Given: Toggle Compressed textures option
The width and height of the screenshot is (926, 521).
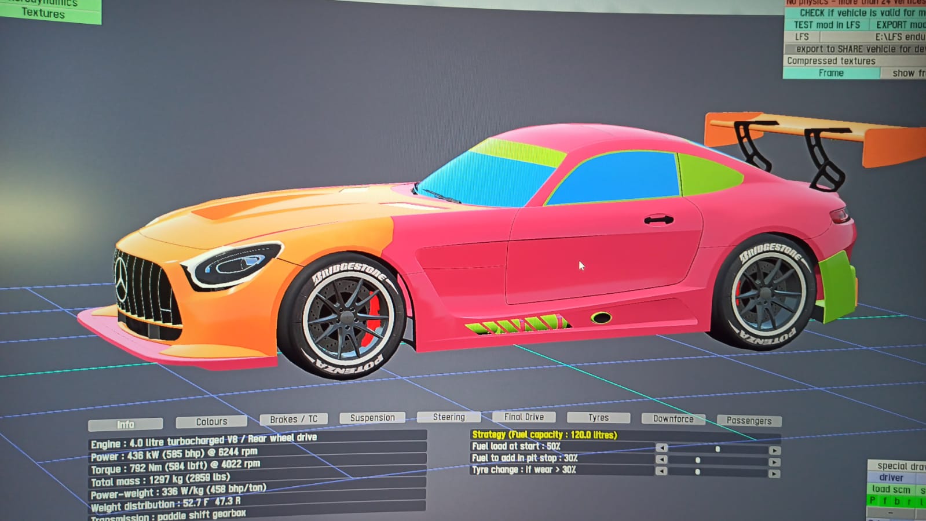Looking at the screenshot, I should [855, 61].
